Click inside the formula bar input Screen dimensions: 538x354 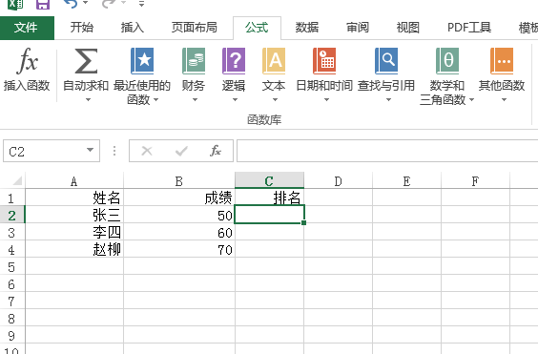(387, 151)
